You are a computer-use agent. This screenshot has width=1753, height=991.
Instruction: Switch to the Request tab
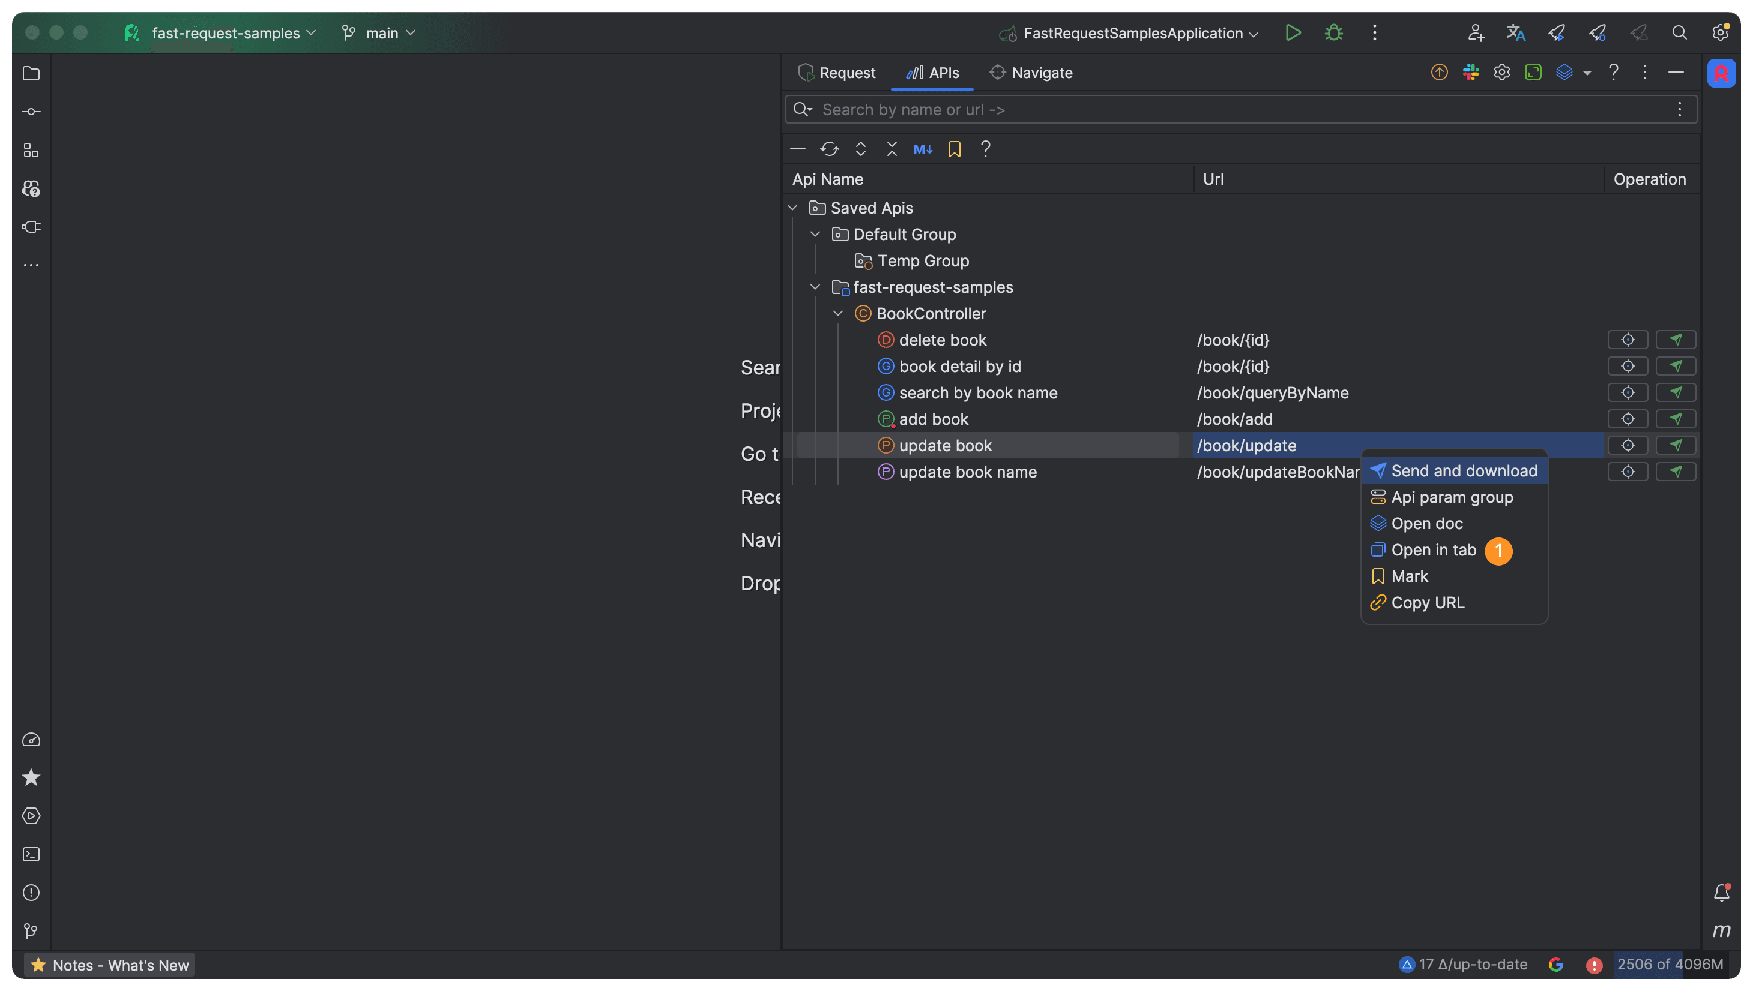pos(837,73)
